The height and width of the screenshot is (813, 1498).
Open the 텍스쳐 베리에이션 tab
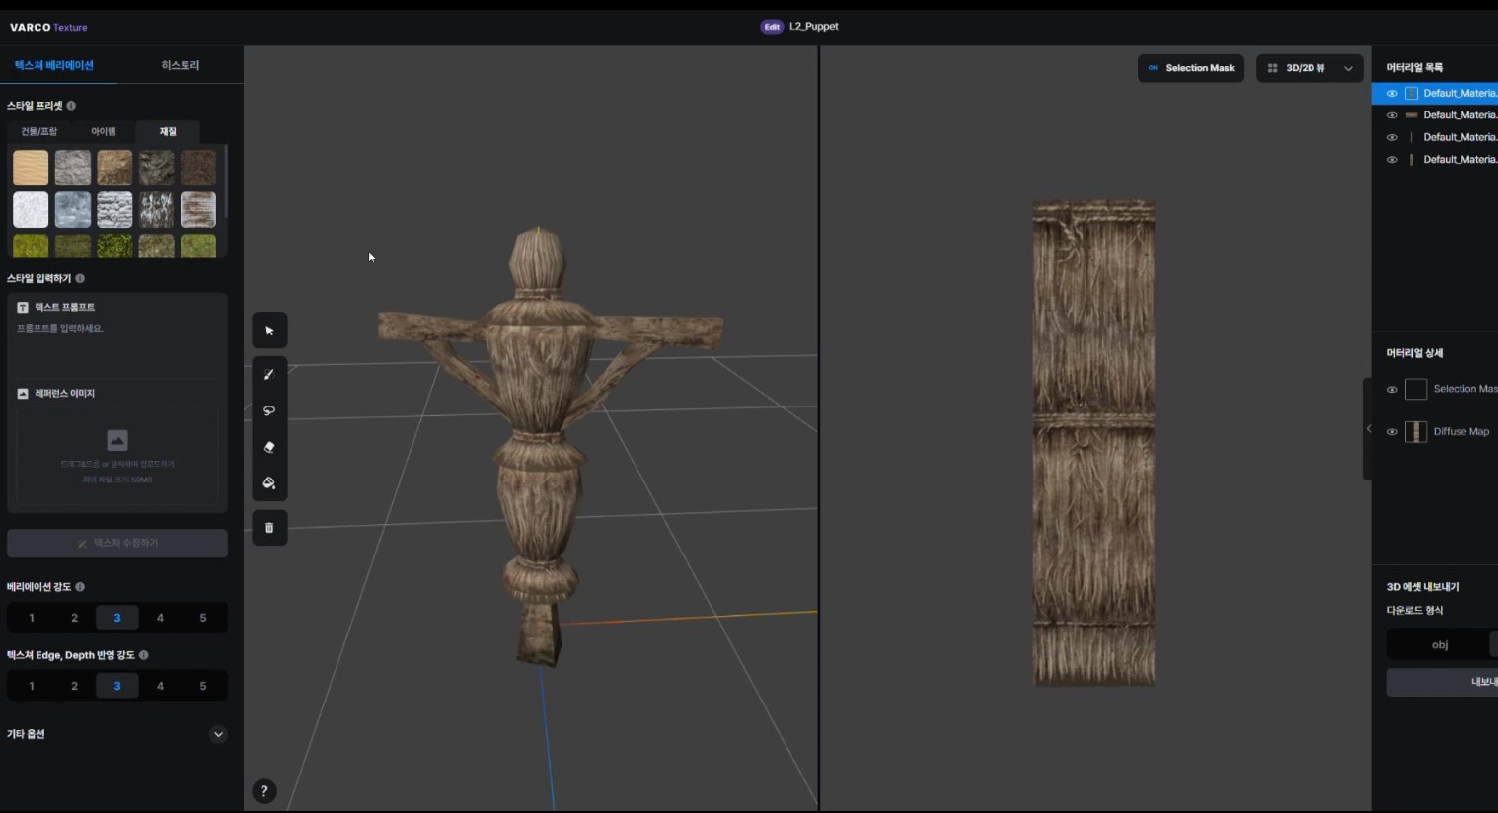click(x=54, y=65)
